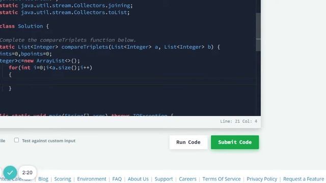Image resolution: width=326 pixels, height=183 pixels.
Task: Click the 'bpoints=0;' declaration line
Action: click(26, 54)
